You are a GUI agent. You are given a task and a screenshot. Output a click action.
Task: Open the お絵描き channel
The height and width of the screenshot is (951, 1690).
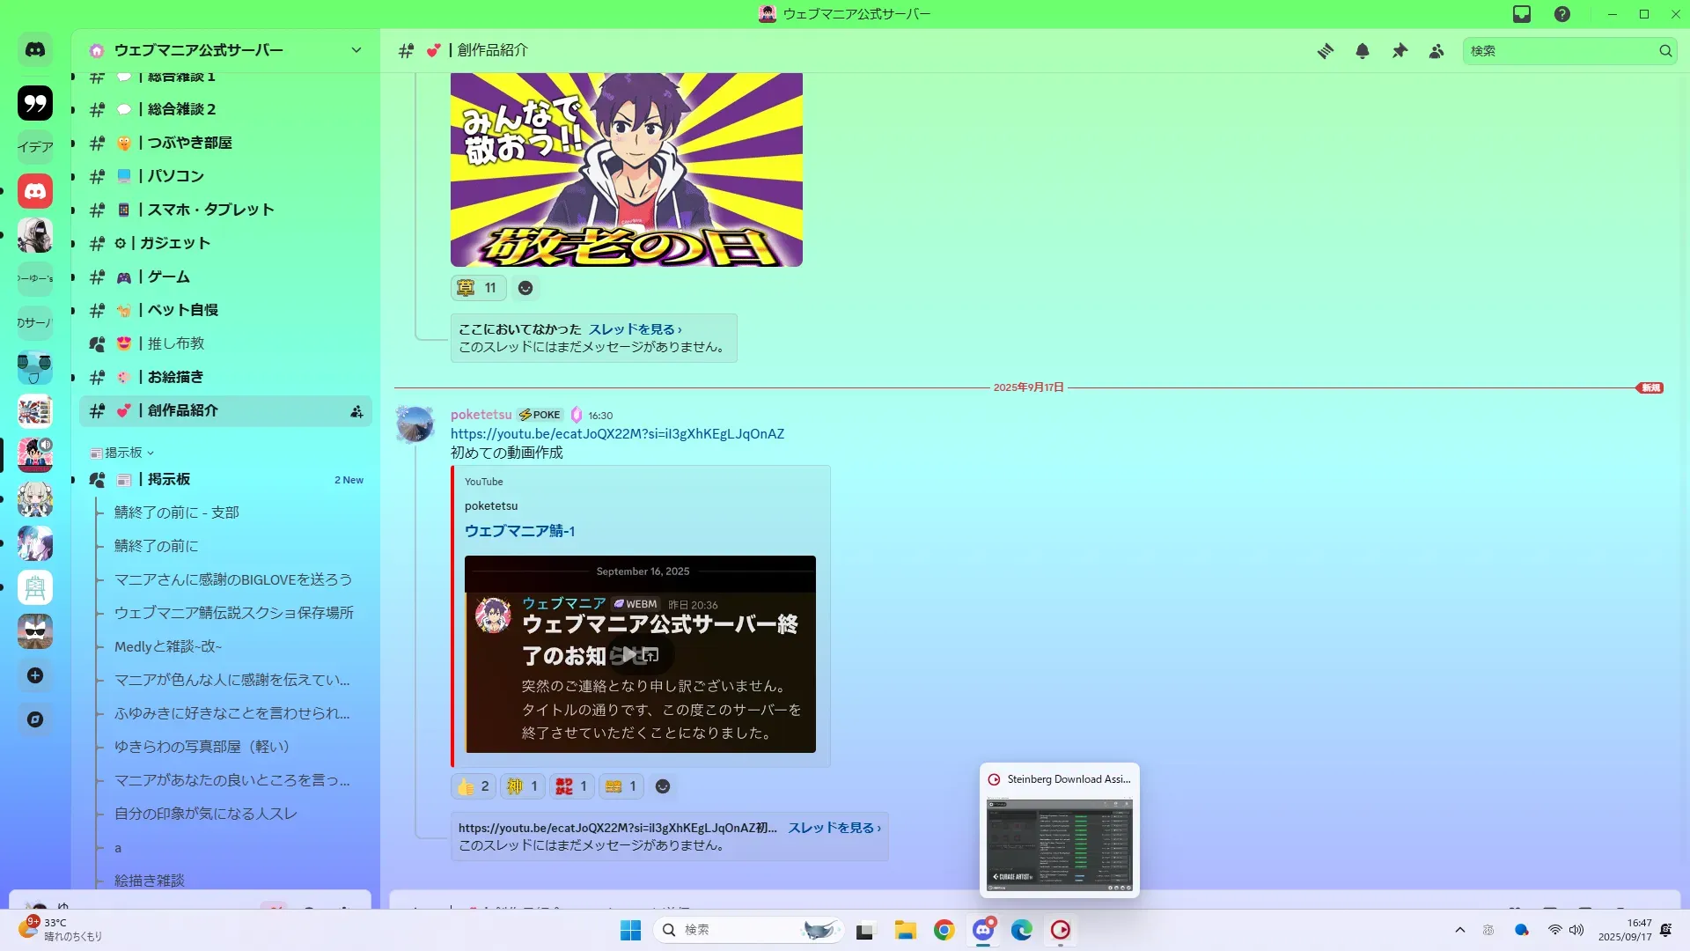175,377
